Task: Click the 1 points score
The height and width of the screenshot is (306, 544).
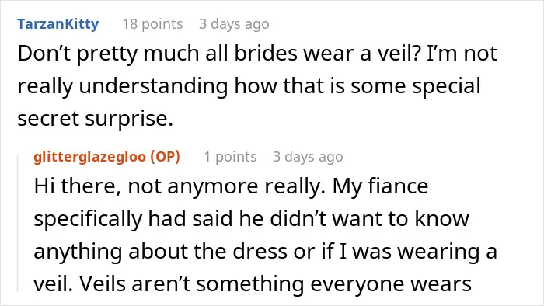Action: coord(230,157)
